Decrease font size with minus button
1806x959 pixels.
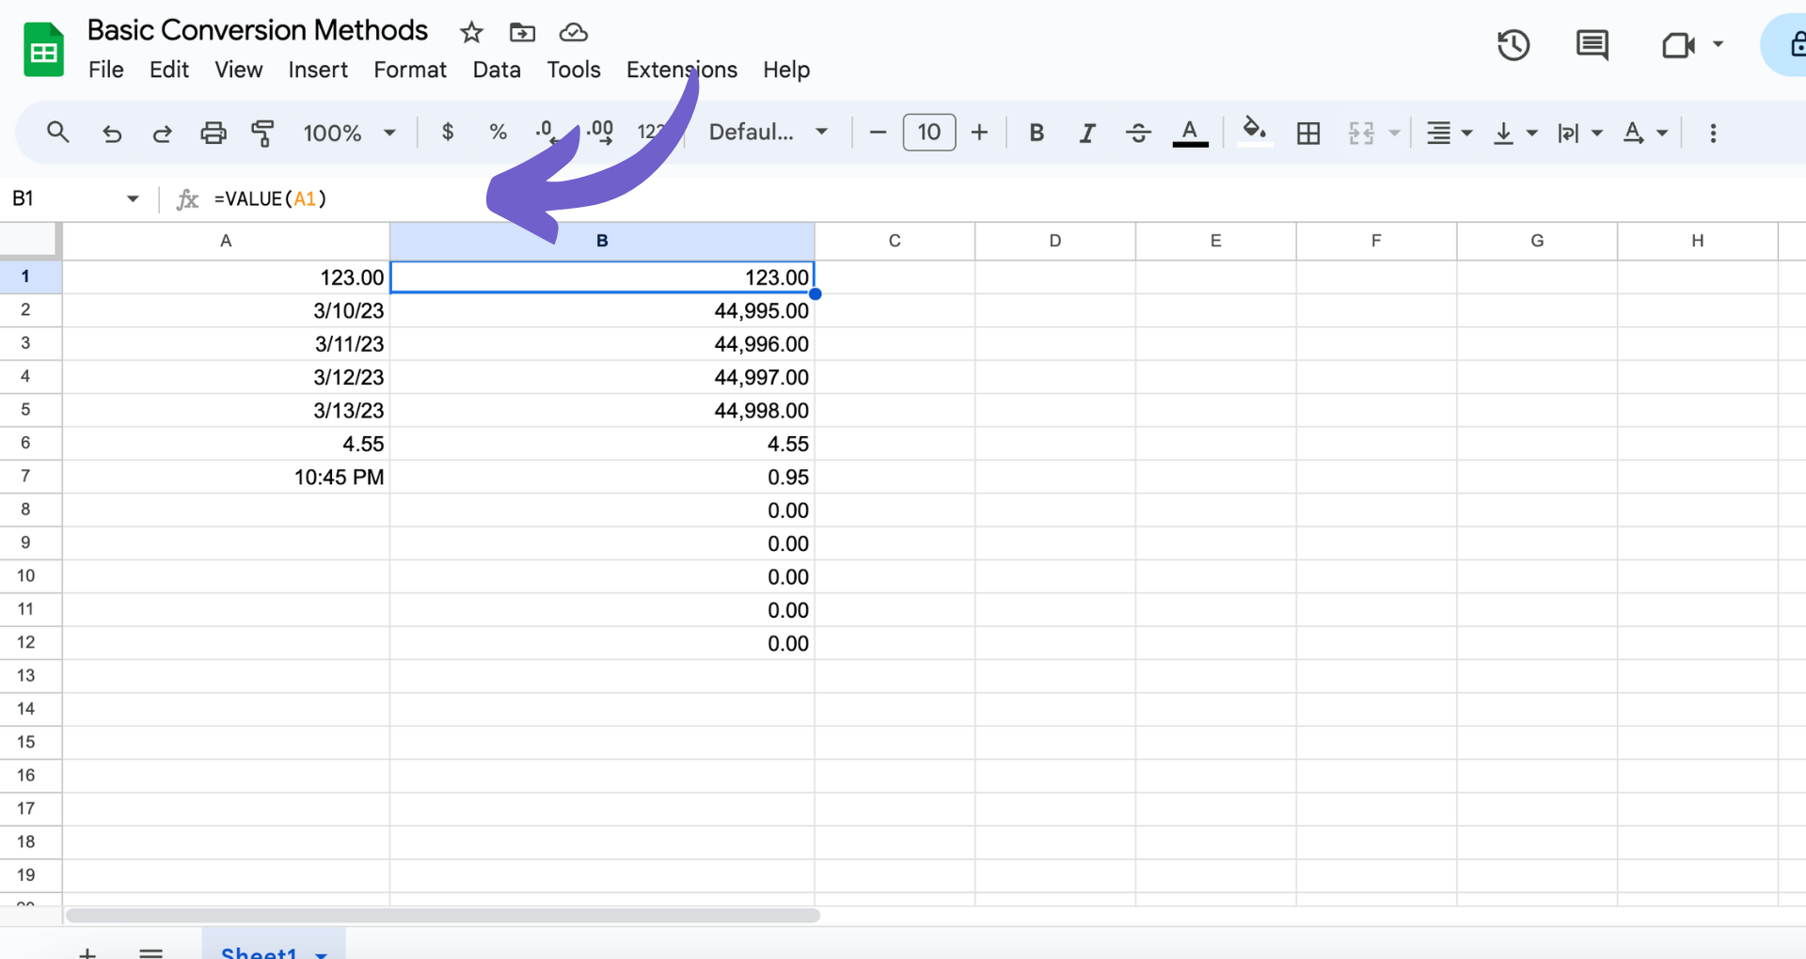pos(878,133)
